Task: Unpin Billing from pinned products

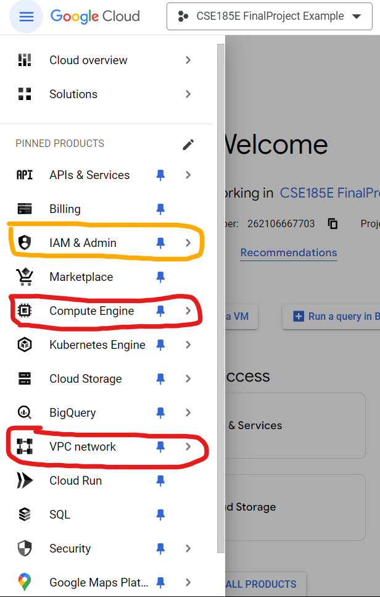Action: click(160, 209)
